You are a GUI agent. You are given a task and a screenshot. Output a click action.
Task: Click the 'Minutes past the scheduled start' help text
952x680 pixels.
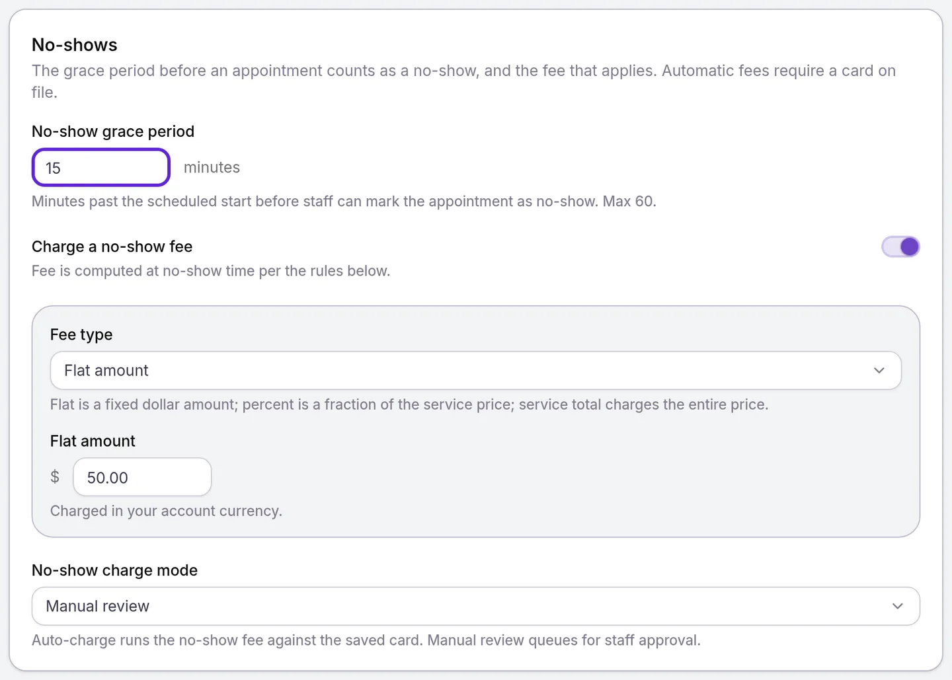pos(344,202)
